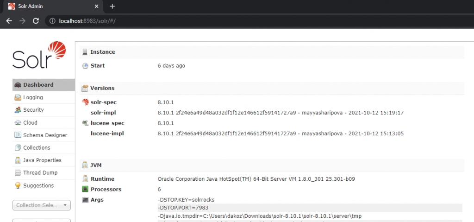Click the Versions package icon
The width and height of the screenshot is (474, 222).
[x=85, y=88]
